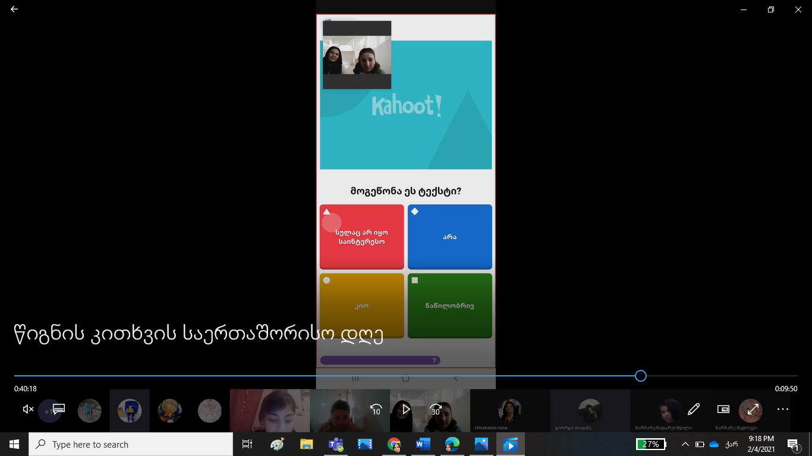Click the small battery tray icon
The height and width of the screenshot is (456, 812).
pos(700,444)
